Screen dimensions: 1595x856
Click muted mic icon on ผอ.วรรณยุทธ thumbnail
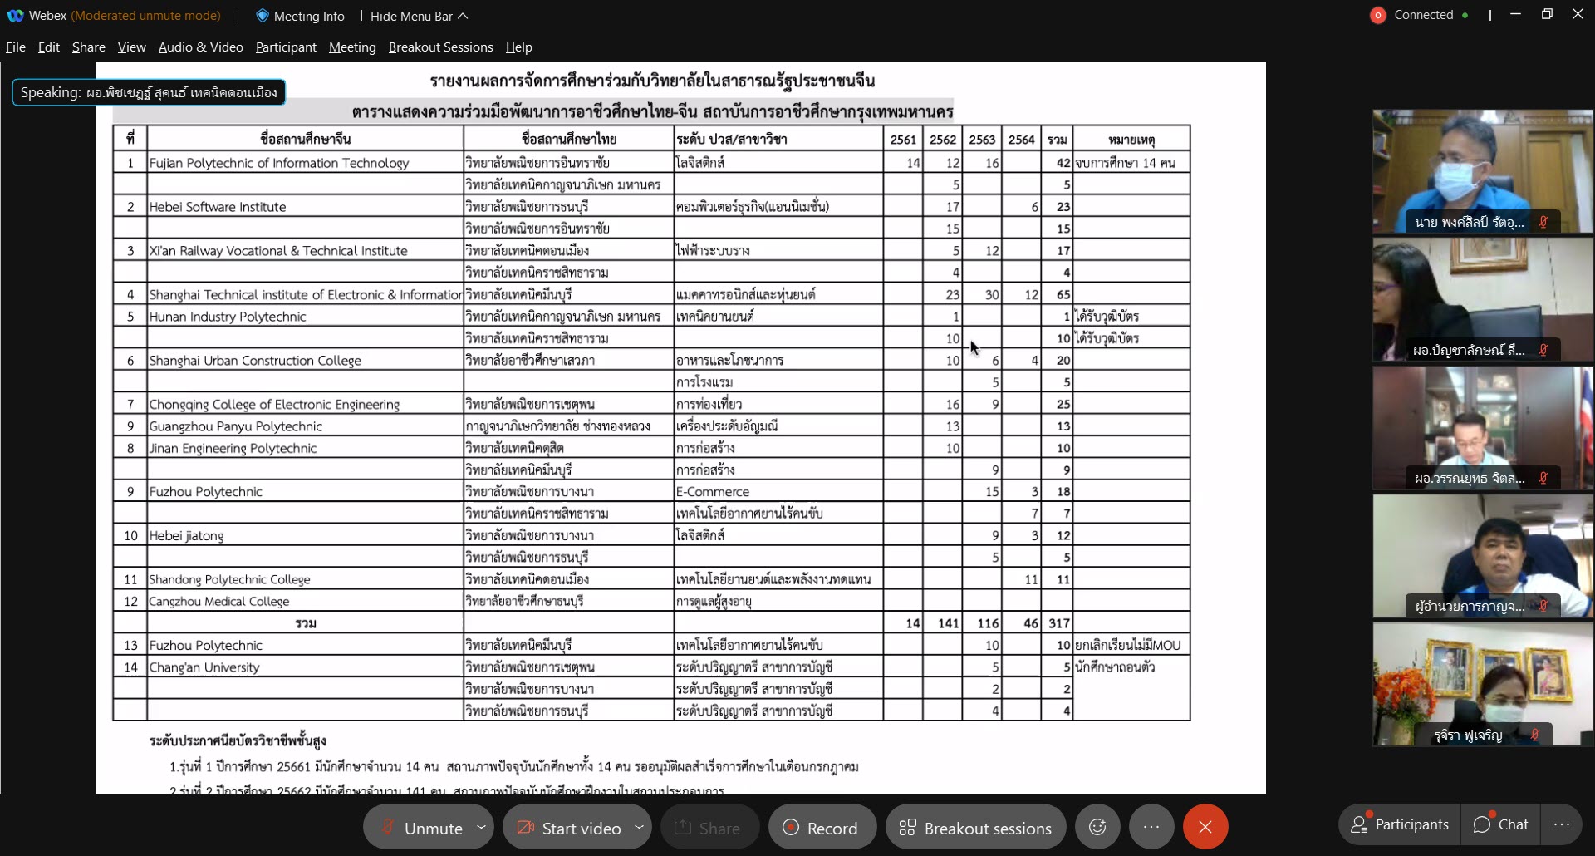point(1543,478)
